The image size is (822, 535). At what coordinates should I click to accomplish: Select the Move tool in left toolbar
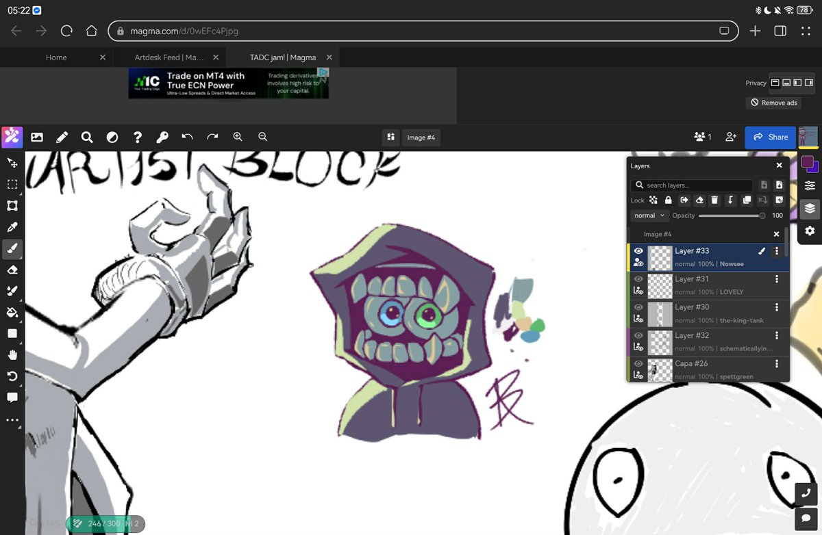click(x=12, y=163)
